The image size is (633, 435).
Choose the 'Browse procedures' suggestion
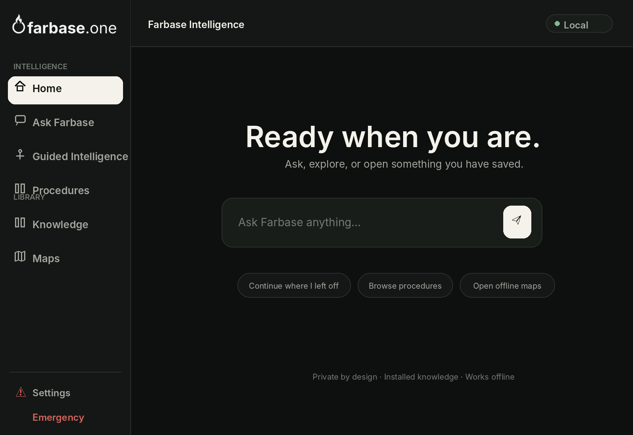[x=405, y=286]
